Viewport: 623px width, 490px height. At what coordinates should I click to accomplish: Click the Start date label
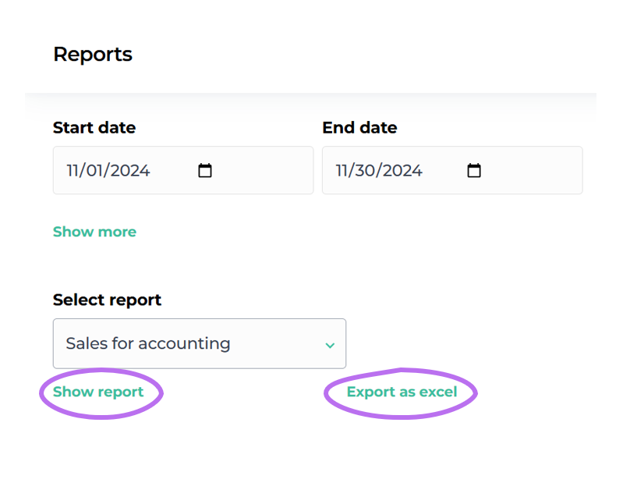[x=94, y=128]
